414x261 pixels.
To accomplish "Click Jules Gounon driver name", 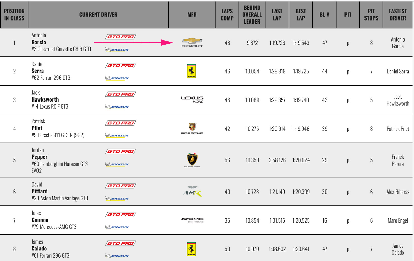I will pos(40,216).
